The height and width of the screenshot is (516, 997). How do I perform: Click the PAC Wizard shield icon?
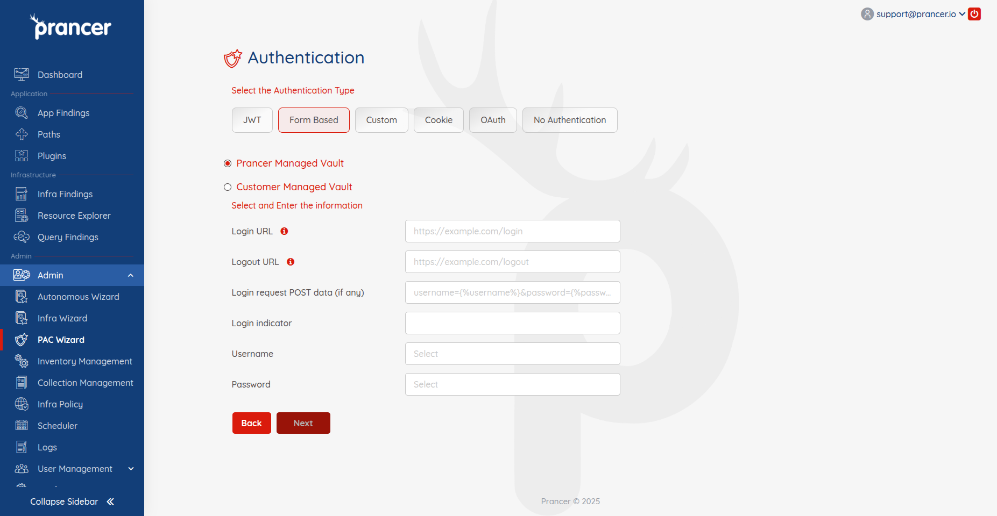pyautogui.click(x=22, y=340)
